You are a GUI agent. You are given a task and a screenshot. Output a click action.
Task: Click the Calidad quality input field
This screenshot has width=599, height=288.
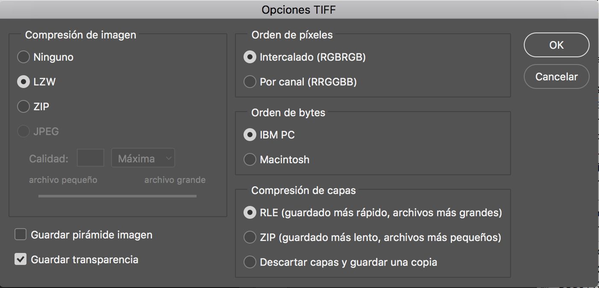91,158
